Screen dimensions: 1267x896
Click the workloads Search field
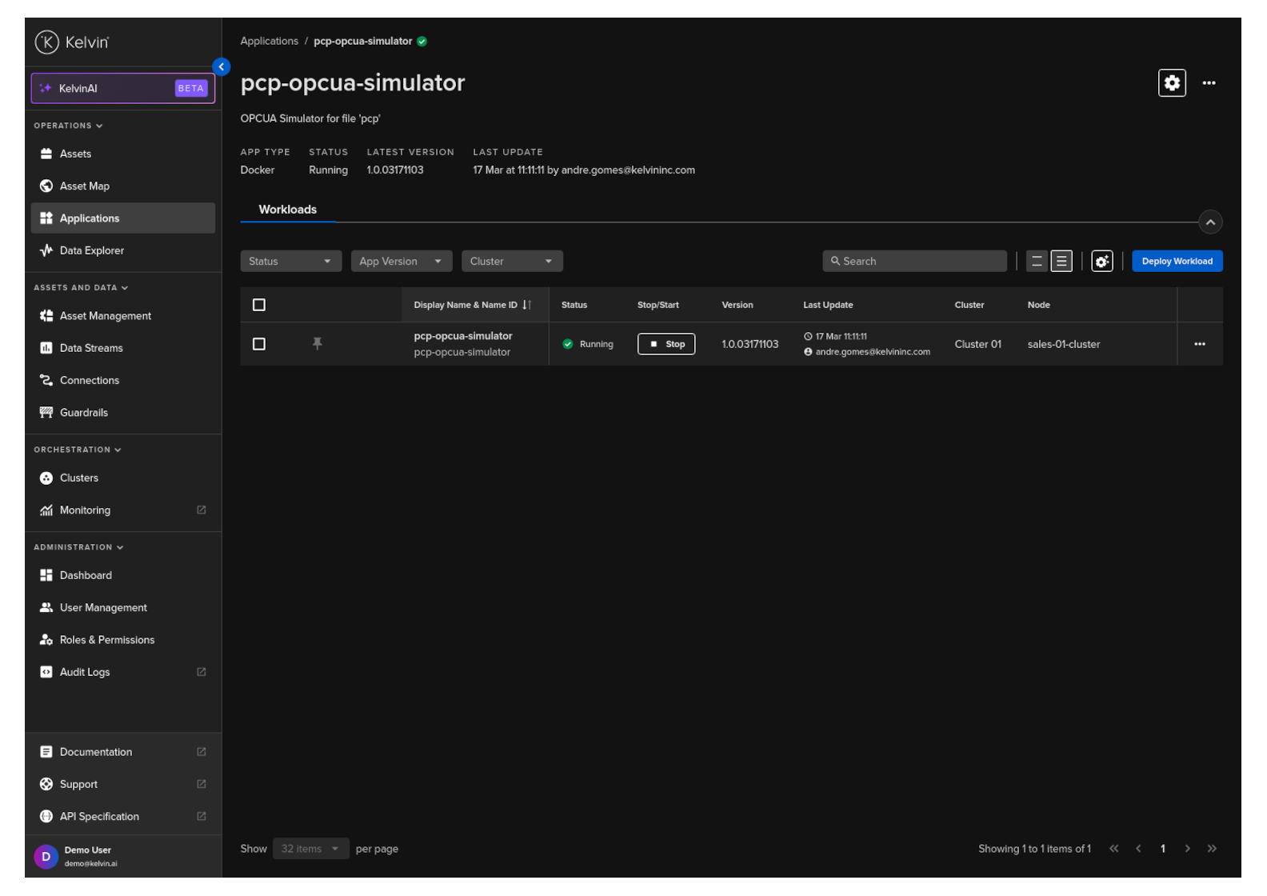[x=914, y=262]
